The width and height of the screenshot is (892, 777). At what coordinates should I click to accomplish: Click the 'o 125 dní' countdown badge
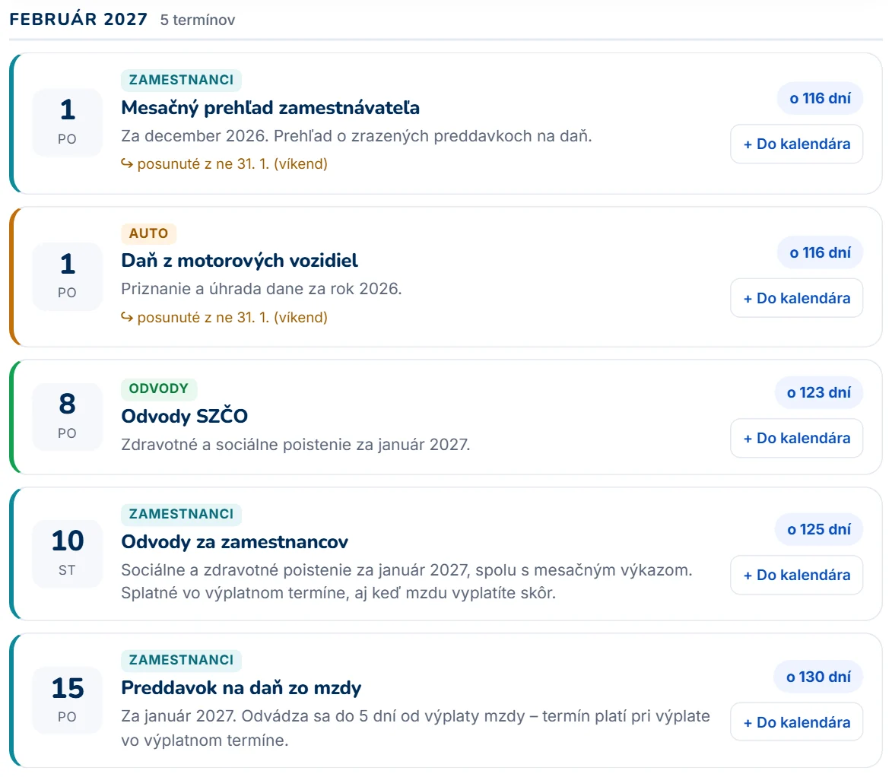(x=818, y=530)
